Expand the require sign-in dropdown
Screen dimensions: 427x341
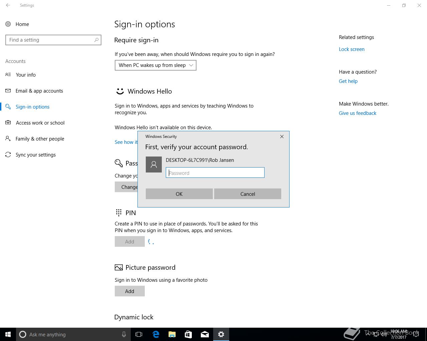coord(155,65)
